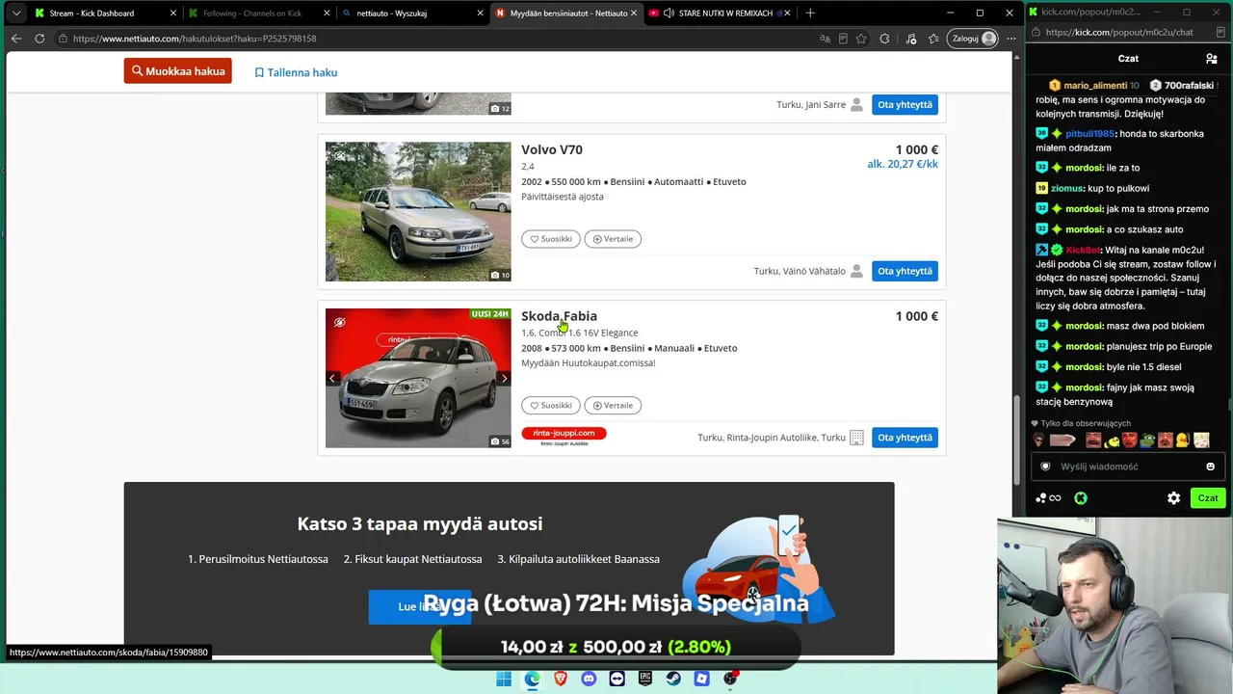Image resolution: width=1233 pixels, height=694 pixels.
Task: Add Volvo V70 to Vertaile comparison
Action: [x=613, y=239]
